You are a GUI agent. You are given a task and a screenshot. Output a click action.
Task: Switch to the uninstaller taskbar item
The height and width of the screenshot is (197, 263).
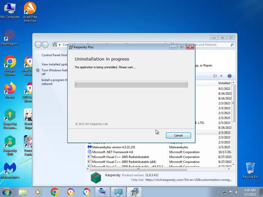tap(134, 192)
